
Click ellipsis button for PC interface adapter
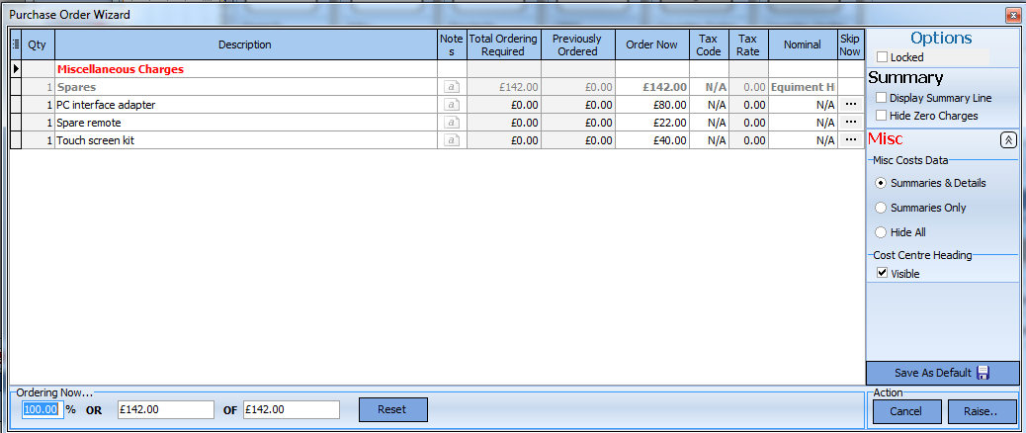[x=850, y=105]
